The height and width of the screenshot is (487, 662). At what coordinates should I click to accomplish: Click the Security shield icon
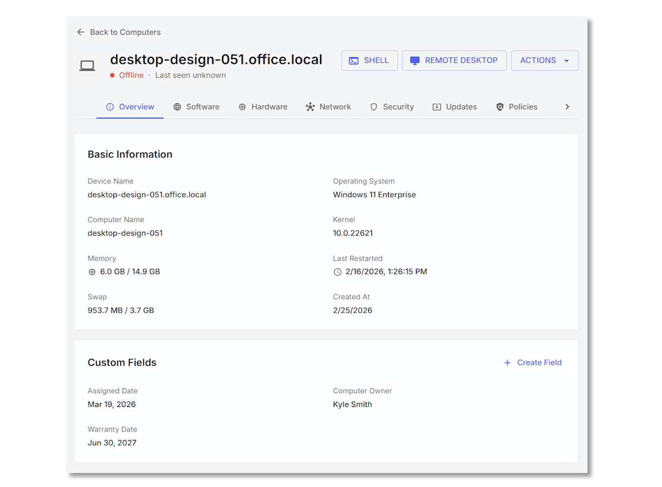[374, 107]
